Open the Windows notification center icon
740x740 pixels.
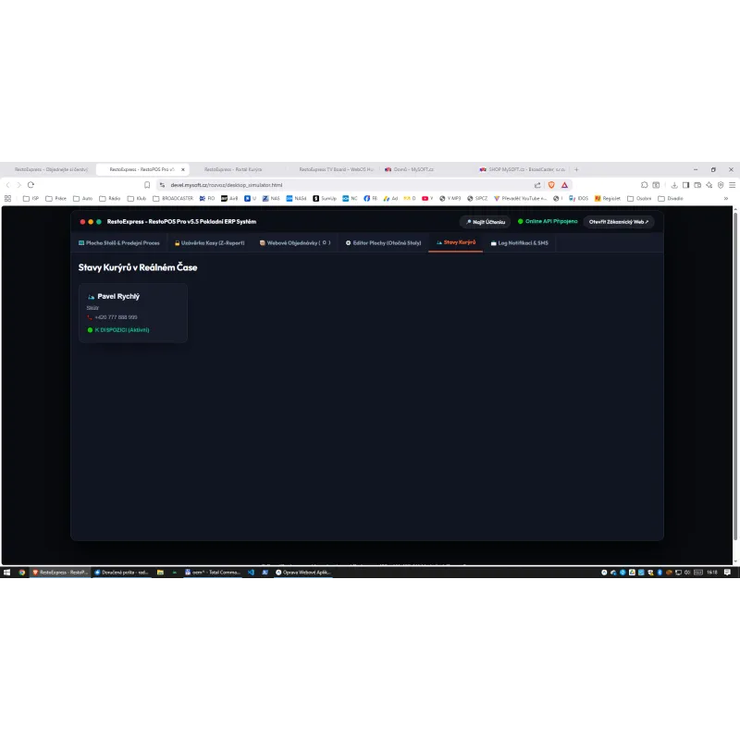727,573
